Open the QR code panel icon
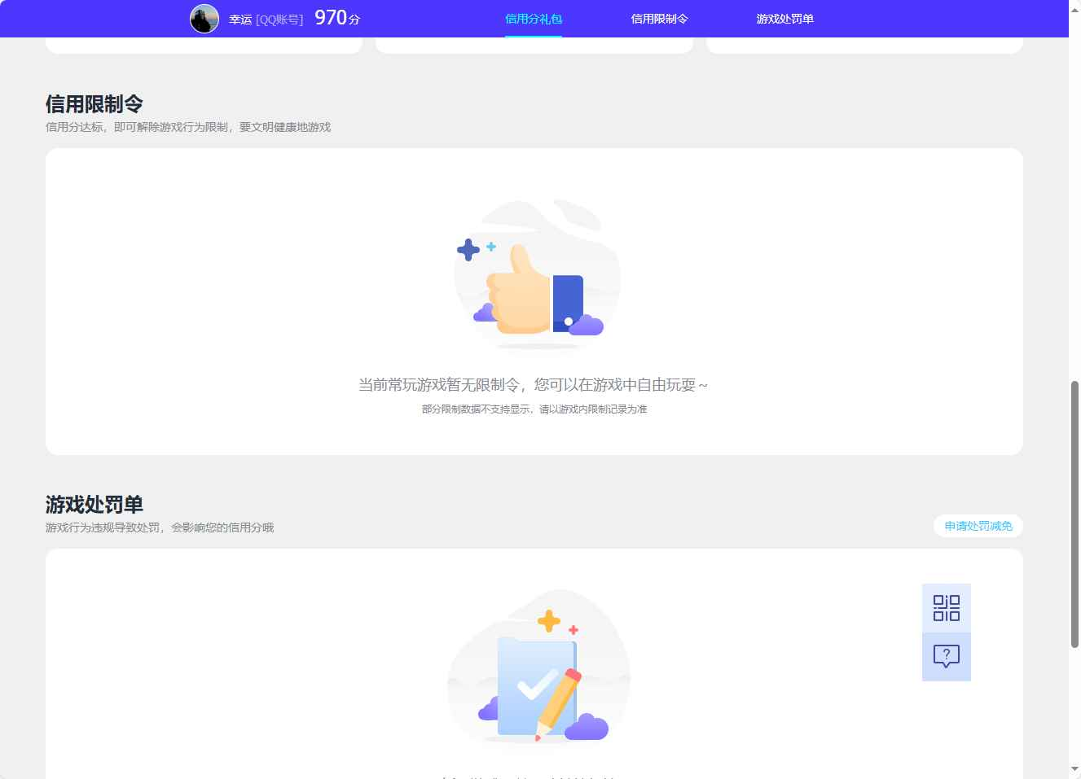The image size is (1081, 779). [946, 608]
